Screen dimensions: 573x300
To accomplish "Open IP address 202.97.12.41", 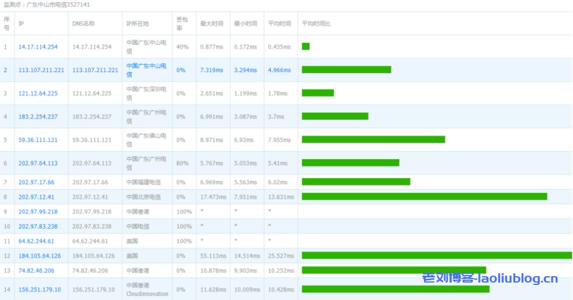I will 36,197.
